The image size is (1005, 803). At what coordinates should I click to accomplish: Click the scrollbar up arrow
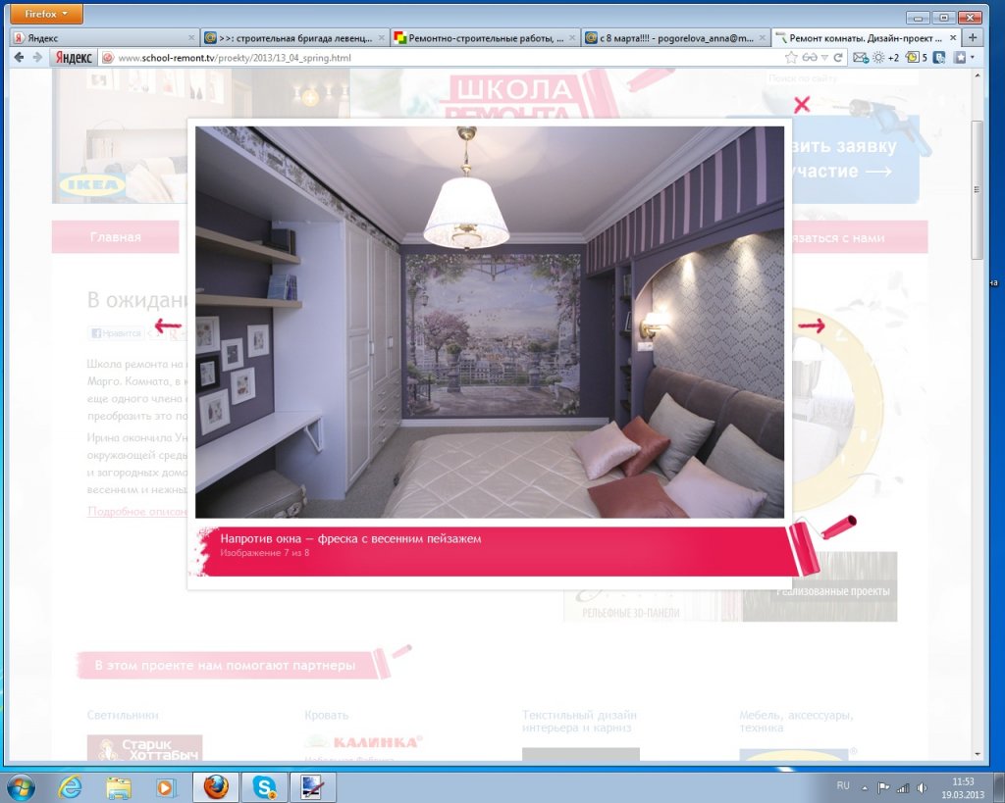point(978,75)
